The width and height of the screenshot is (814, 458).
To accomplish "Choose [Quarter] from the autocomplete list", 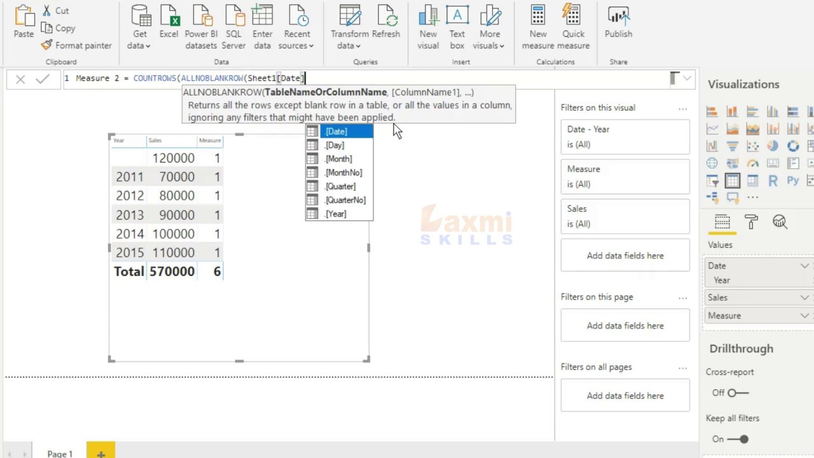I will pos(339,186).
